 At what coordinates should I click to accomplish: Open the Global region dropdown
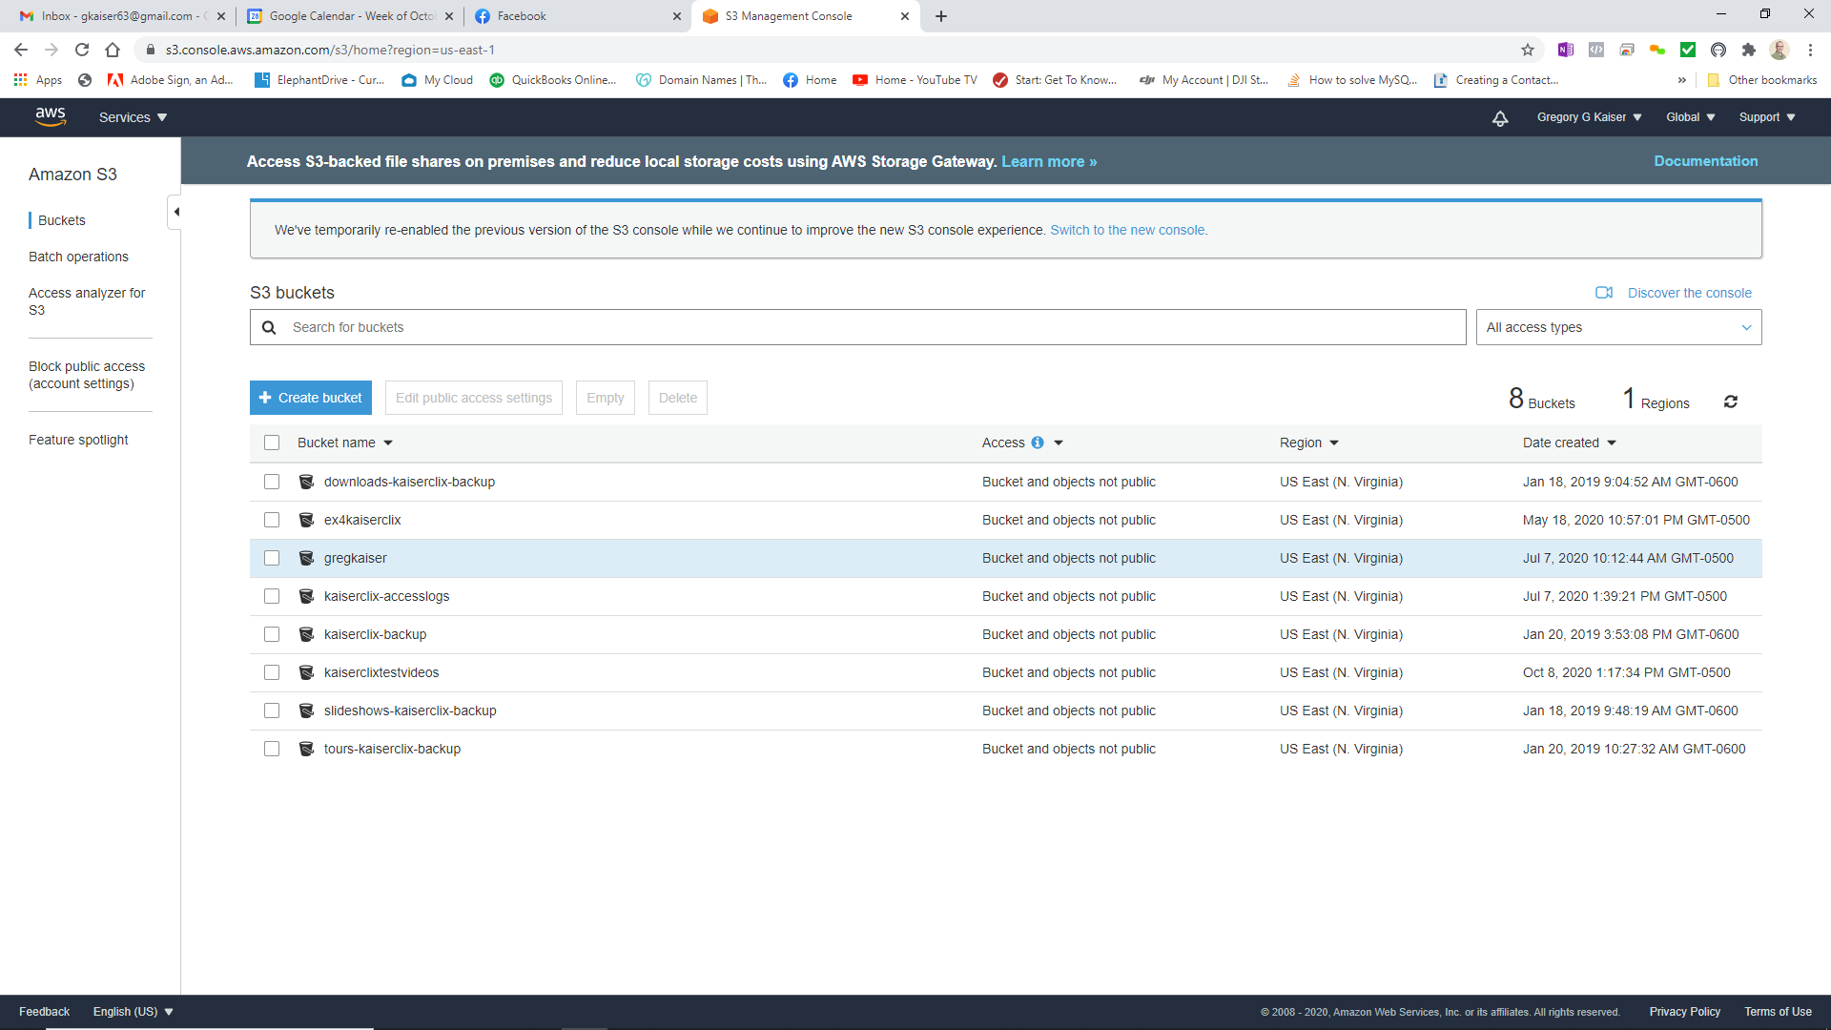point(1690,117)
